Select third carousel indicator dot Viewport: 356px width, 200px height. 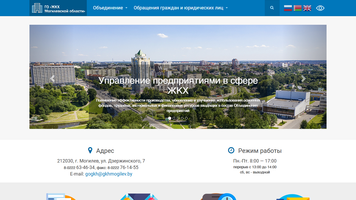coord(178,118)
